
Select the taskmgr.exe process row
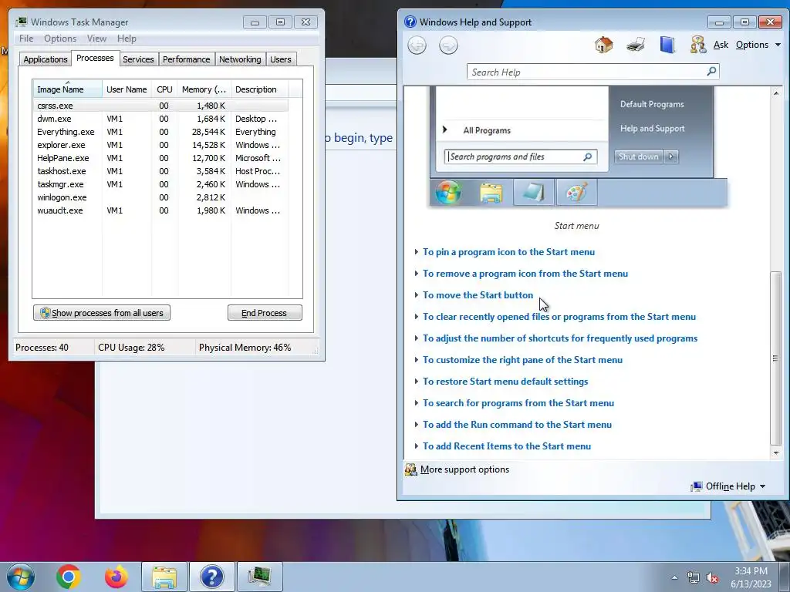coord(161,184)
